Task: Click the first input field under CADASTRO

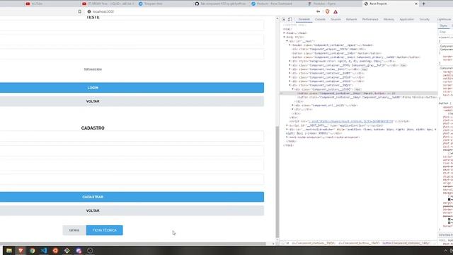Action: (x=132, y=137)
